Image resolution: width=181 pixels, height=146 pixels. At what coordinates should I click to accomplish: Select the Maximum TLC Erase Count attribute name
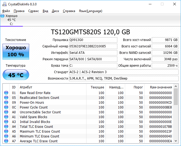[40, 132]
